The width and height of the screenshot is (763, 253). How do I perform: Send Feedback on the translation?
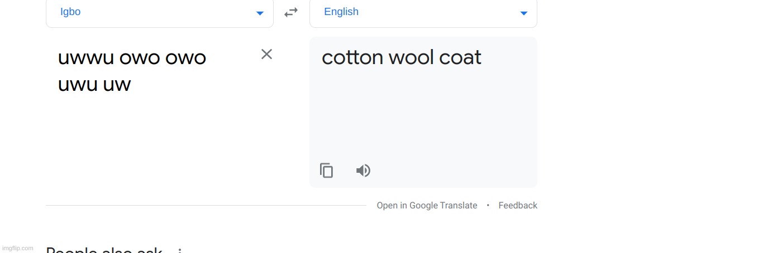[x=518, y=205]
